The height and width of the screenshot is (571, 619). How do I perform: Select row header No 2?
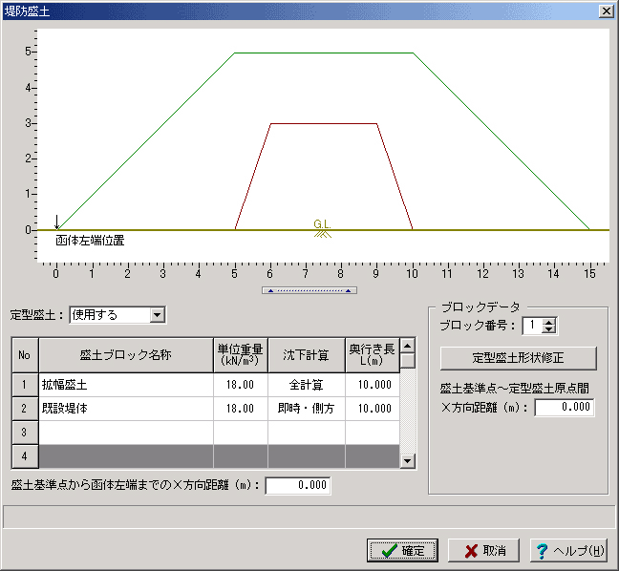click(25, 409)
